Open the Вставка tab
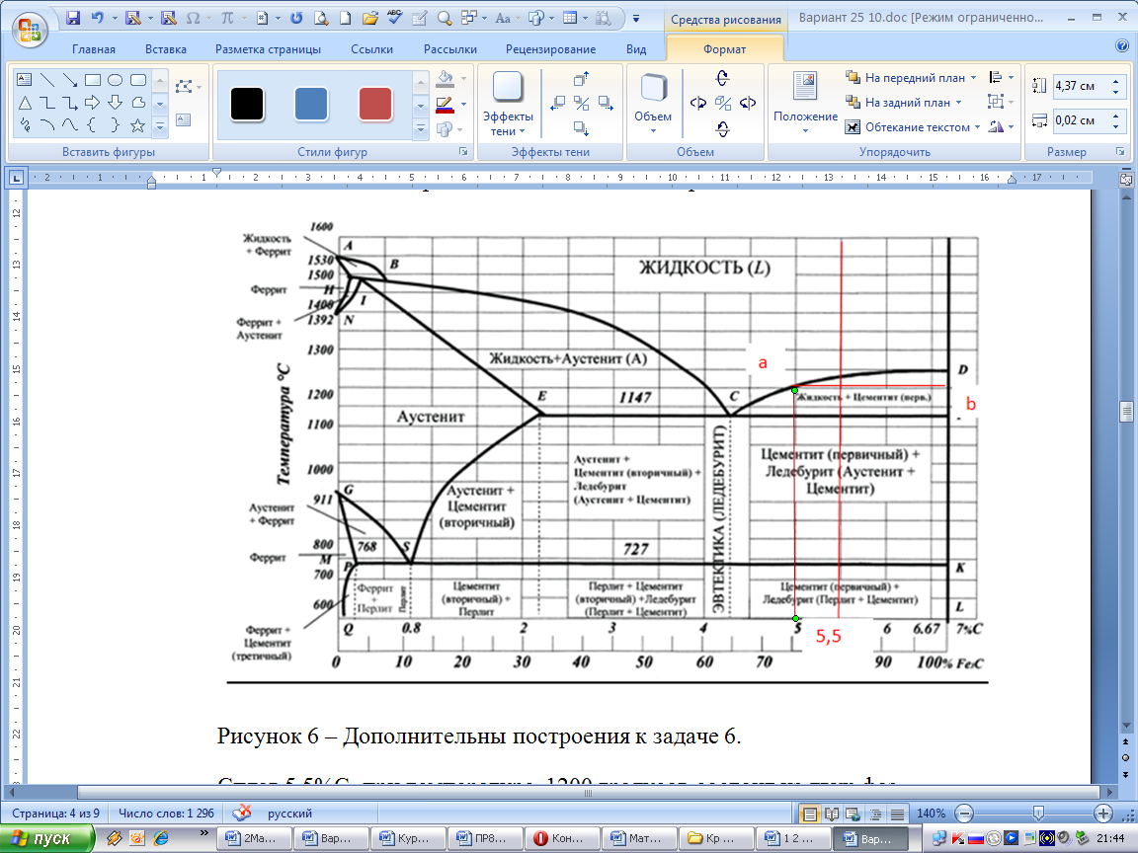The image size is (1138, 853). click(166, 49)
